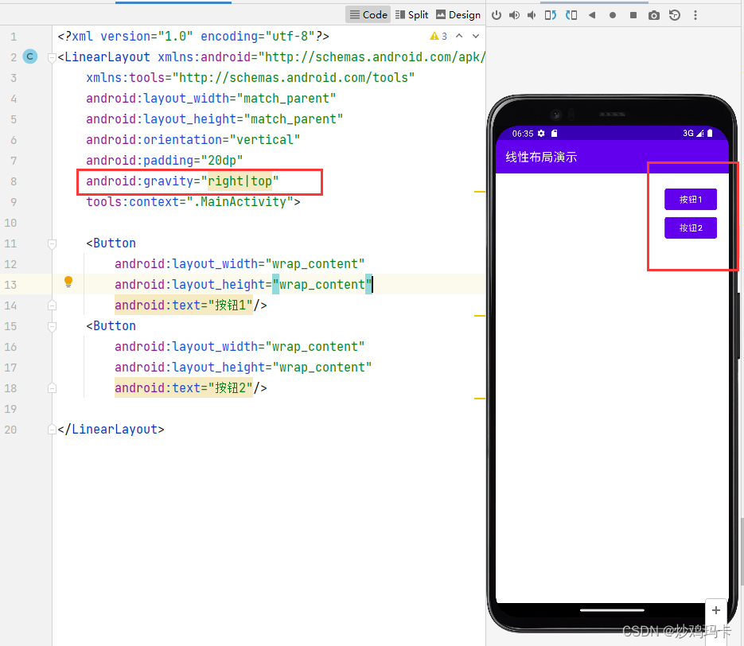Collapse first Button tag fold on line 11

[53, 243]
